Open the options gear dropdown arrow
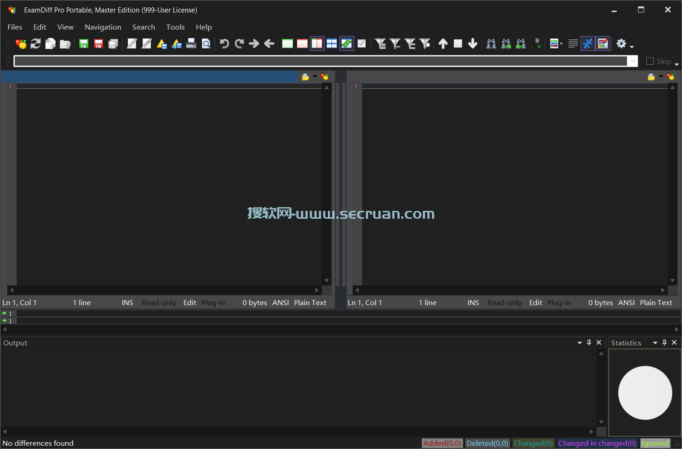Viewport: 682px width, 449px height. coord(632,47)
